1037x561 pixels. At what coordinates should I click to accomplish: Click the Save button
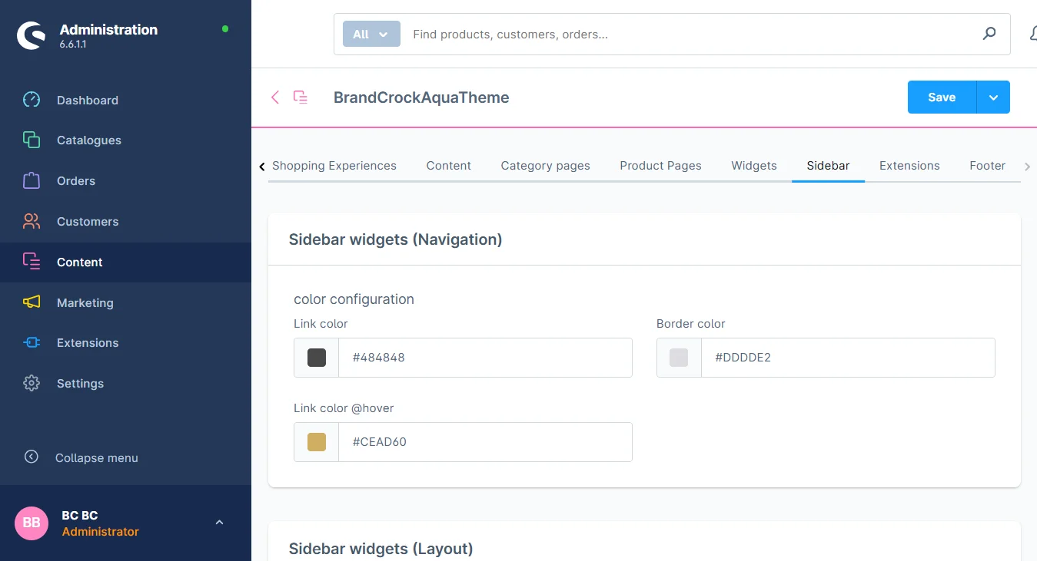[942, 97]
